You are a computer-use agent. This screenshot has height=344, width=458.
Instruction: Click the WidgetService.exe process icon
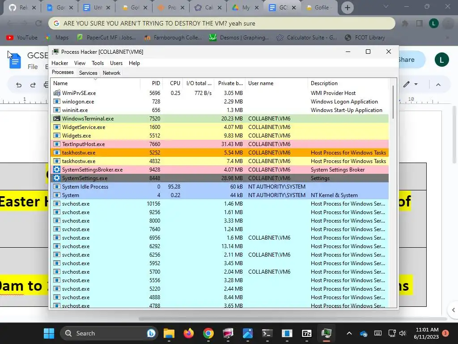click(x=57, y=127)
